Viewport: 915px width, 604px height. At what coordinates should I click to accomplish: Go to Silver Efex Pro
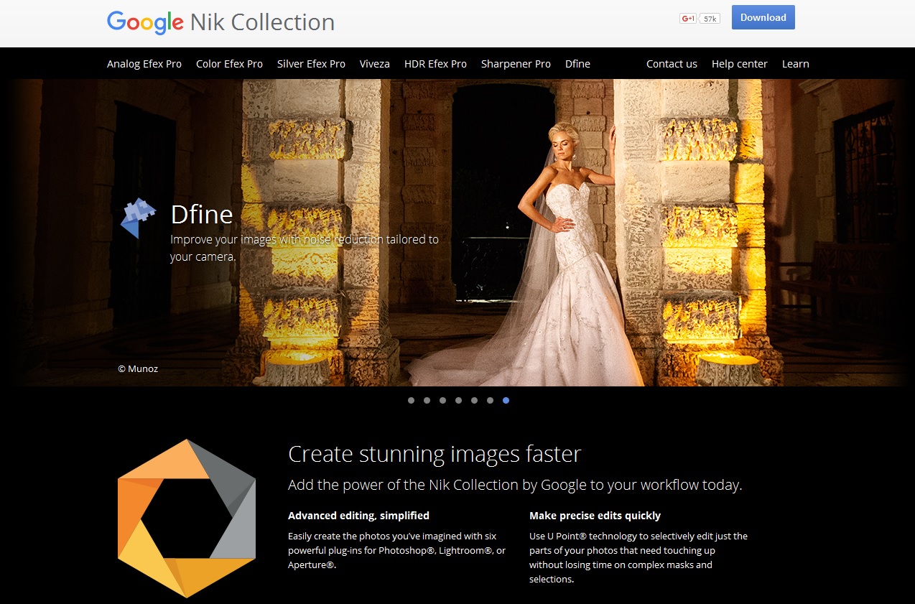(311, 64)
